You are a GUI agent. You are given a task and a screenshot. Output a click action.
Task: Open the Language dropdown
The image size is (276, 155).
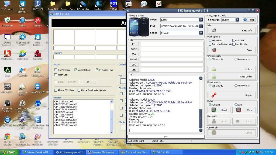[x=237, y=20]
